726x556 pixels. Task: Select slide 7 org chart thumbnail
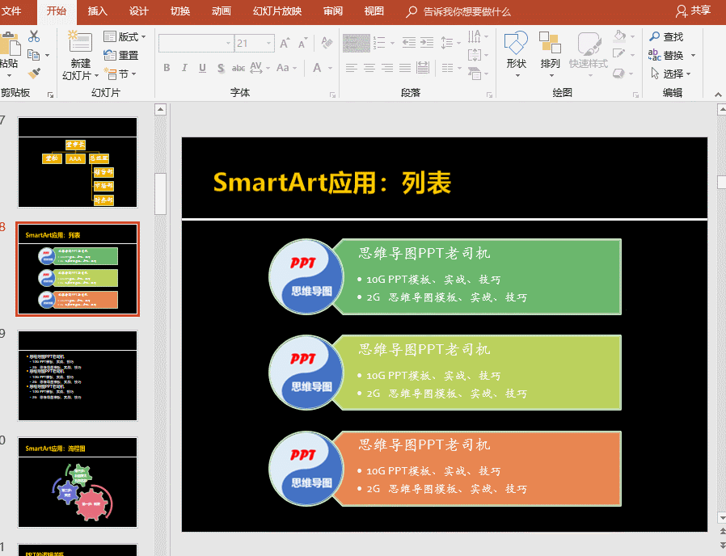(x=78, y=162)
